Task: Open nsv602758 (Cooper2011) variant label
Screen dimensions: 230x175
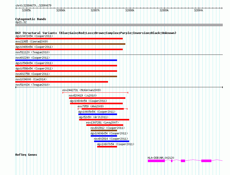Action: (33, 74)
